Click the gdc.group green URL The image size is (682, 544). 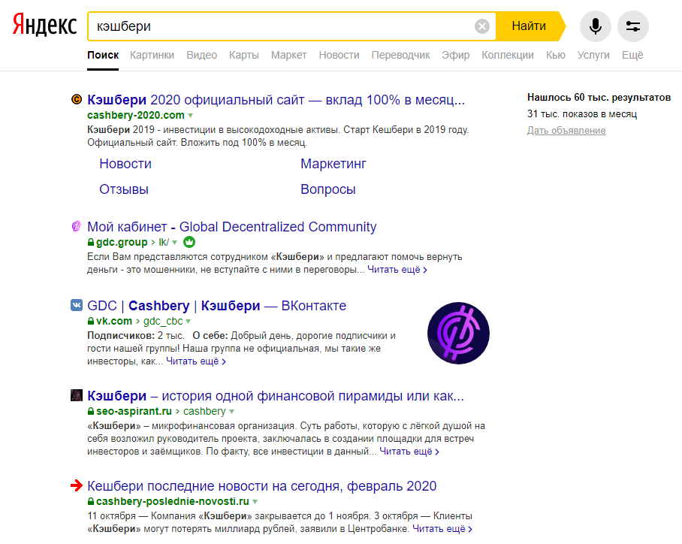click(x=122, y=242)
